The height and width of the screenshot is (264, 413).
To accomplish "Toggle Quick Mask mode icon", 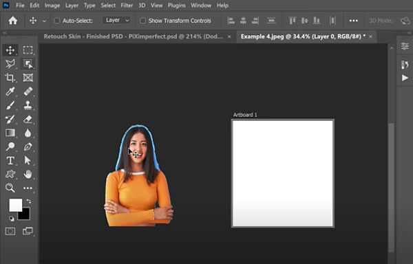I will pos(10,231).
